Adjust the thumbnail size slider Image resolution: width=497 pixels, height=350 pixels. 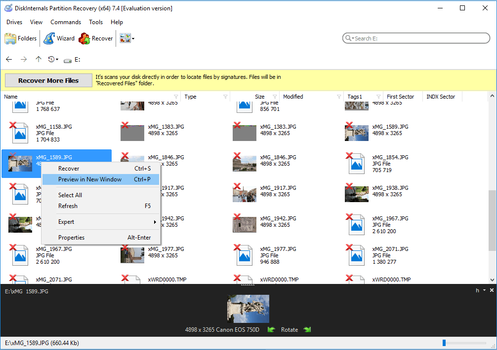(445, 343)
